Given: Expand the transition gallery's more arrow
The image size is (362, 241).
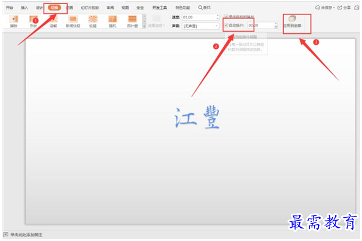Looking at the screenshot, I should [x=144, y=26].
